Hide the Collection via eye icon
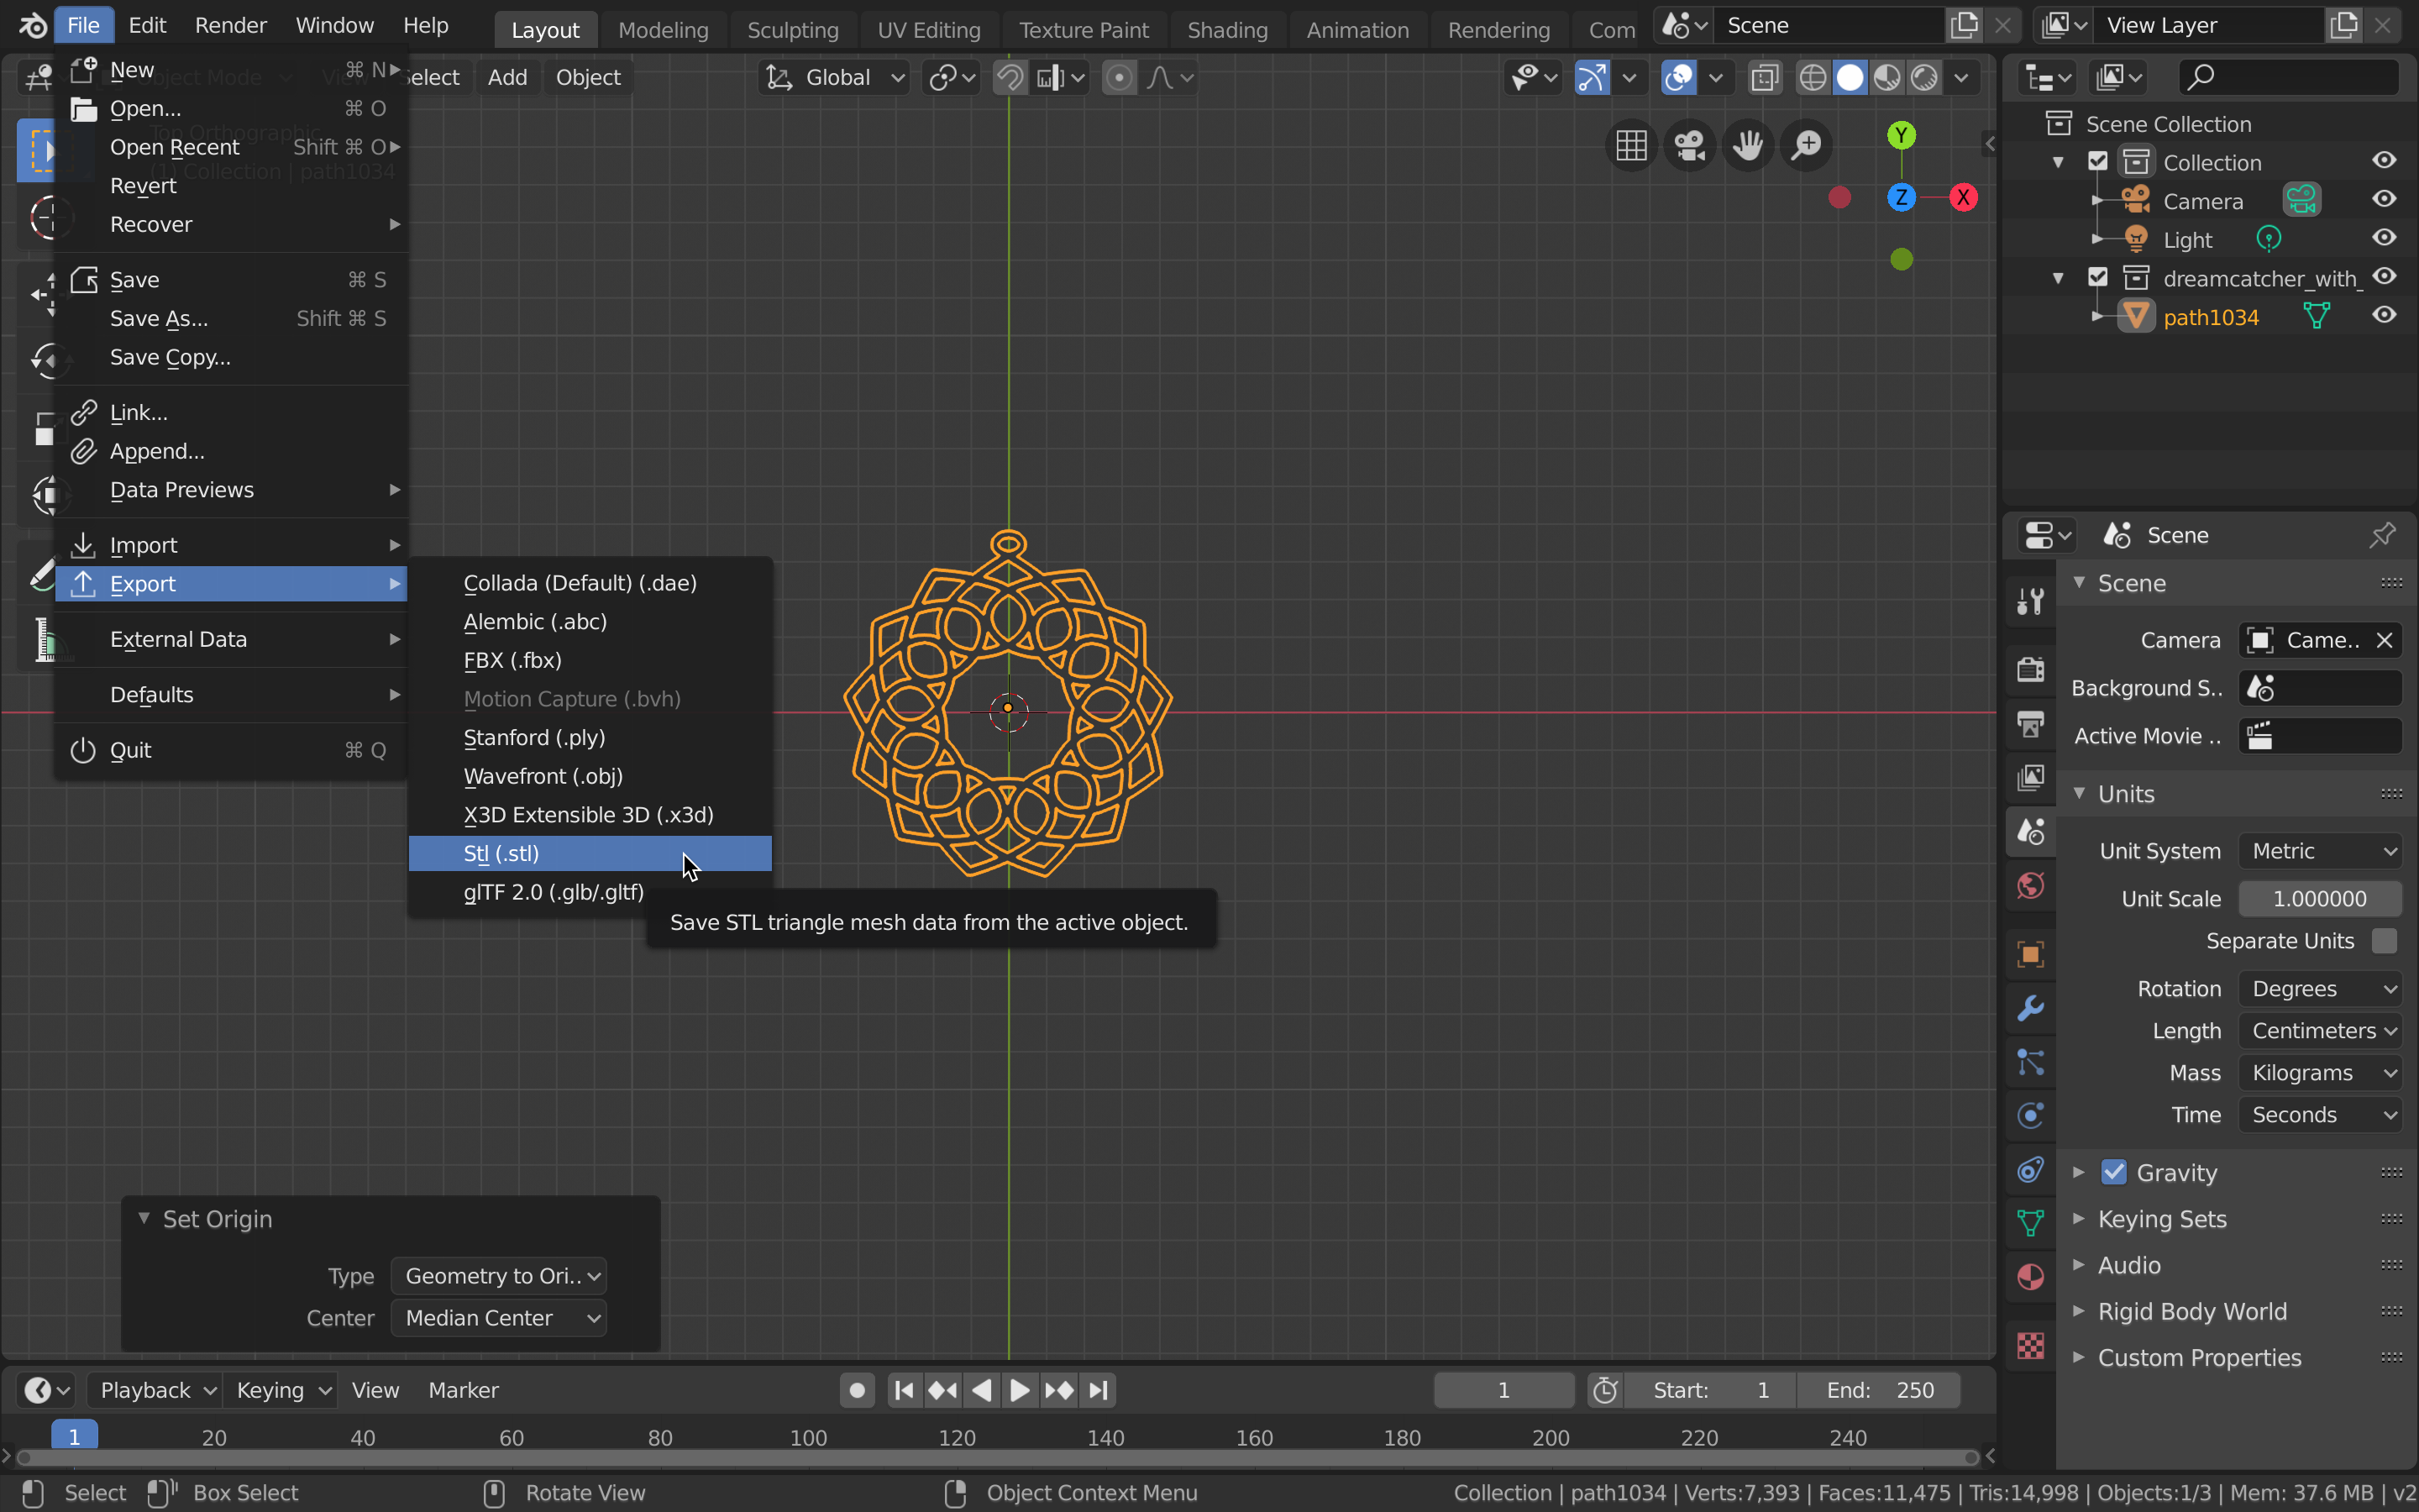The height and width of the screenshot is (1512, 2419). [x=2384, y=160]
